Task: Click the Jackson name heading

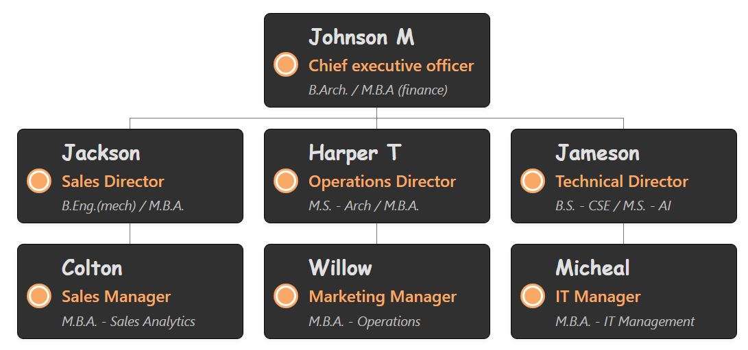Action: coord(101,153)
